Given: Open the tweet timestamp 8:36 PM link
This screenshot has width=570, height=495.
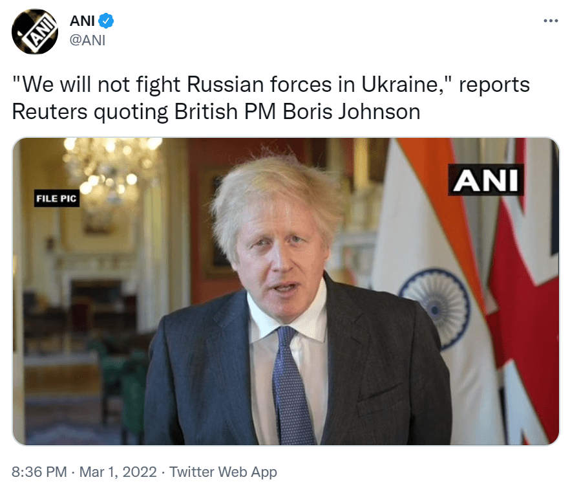Looking at the screenshot, I should click(39, 472).
